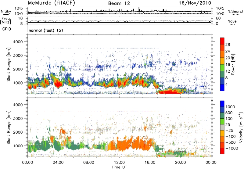Click the bright blue top Velocity colorbar segment

[x=222, y=104]
